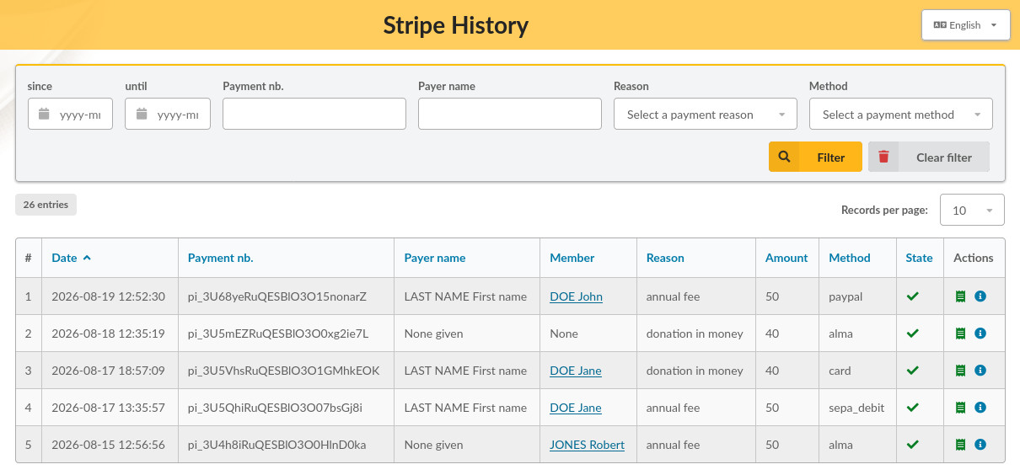
Task: Show info icon for pi_3U4h8iRuQESBlO3O0HlnD0ka payment
Action: [x=980, y=445]
